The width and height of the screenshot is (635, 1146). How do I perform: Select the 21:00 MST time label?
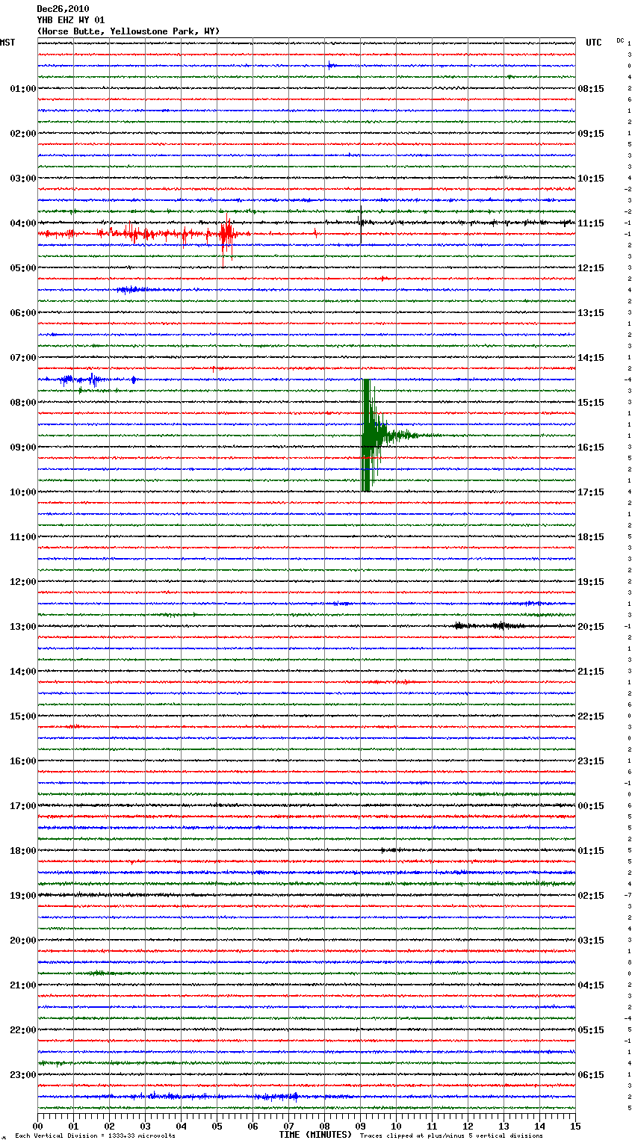coord(23,985)
